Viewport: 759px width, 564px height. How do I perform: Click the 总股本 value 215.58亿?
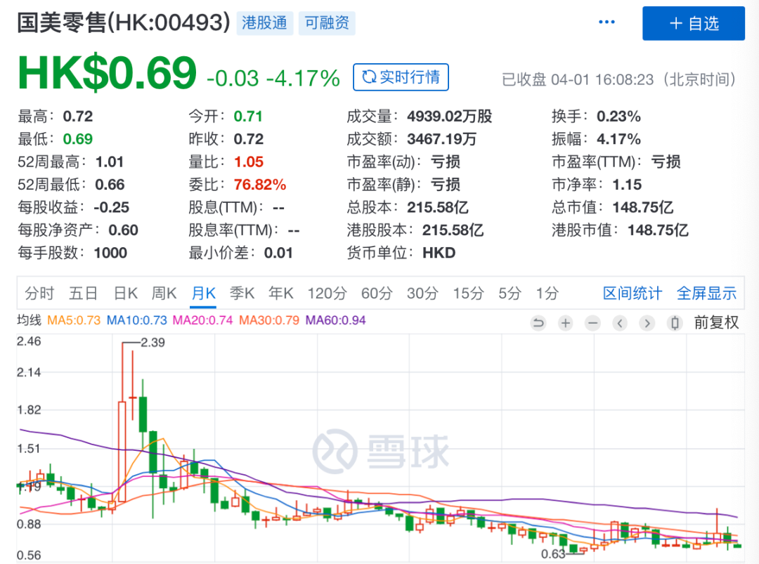click(x=438, y=207)
